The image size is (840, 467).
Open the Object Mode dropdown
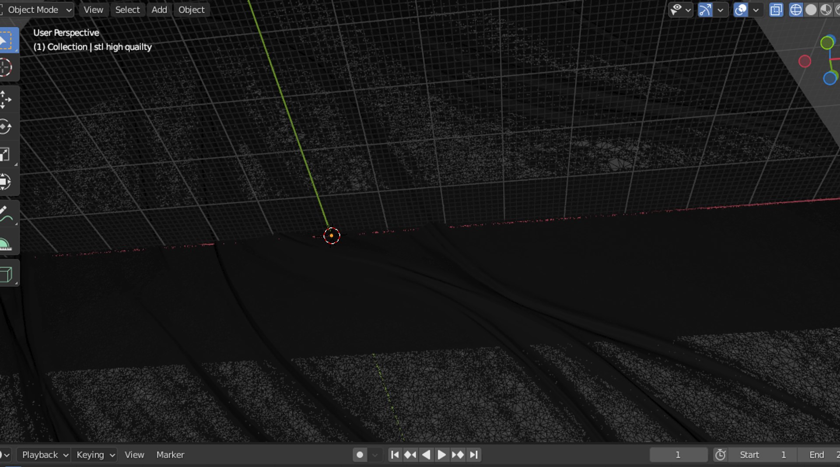pyautogui.click(x=37, y=10)
